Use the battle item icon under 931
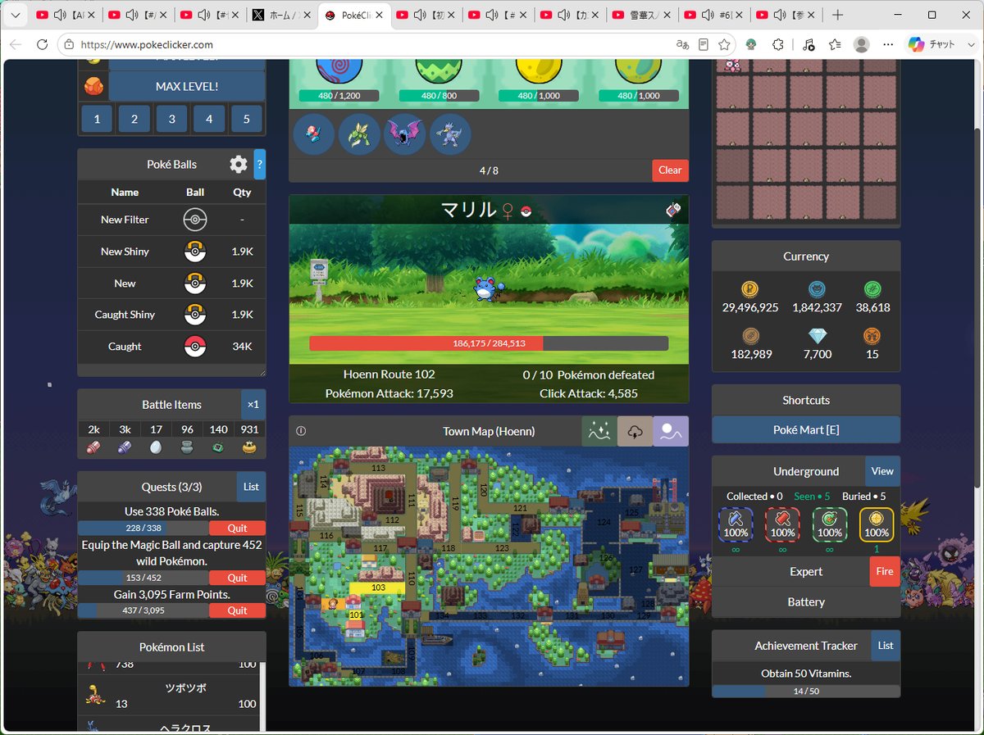The width and height of the screenshot is (984, 735). tap(250, 447)
